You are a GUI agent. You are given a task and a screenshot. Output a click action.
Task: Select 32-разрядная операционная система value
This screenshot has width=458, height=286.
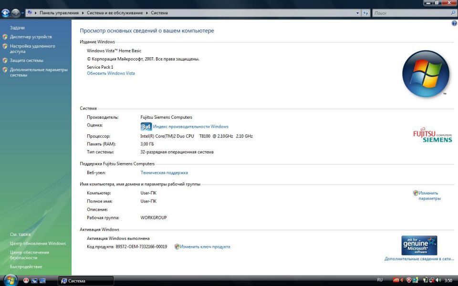pyautogui.click(x=177, y=152)
